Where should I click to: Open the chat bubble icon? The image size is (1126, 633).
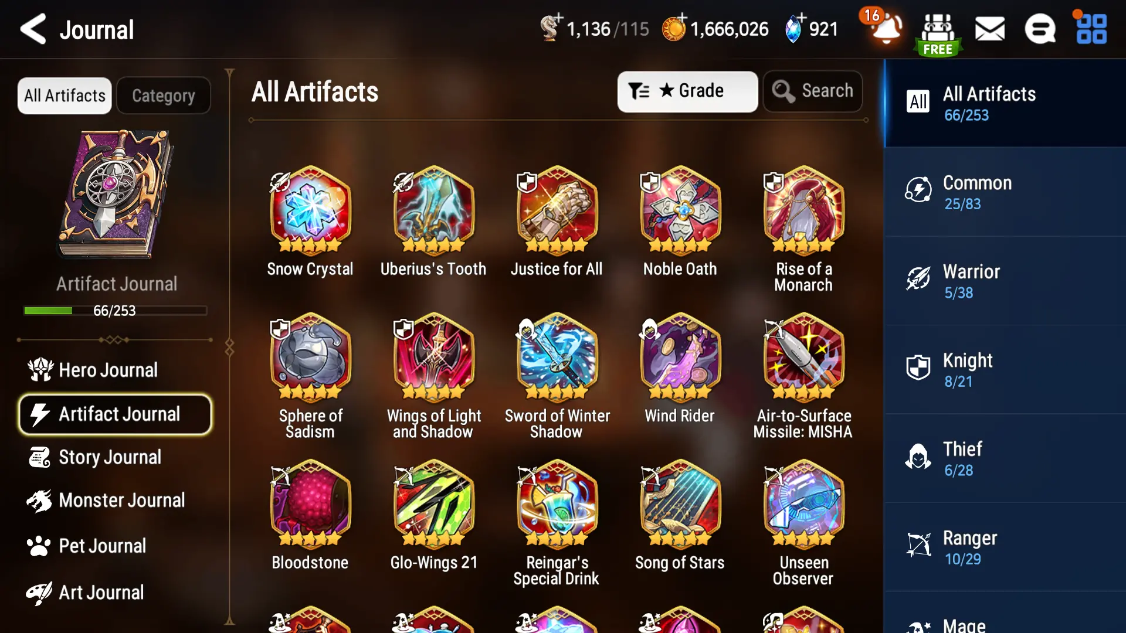(1040, 29)
